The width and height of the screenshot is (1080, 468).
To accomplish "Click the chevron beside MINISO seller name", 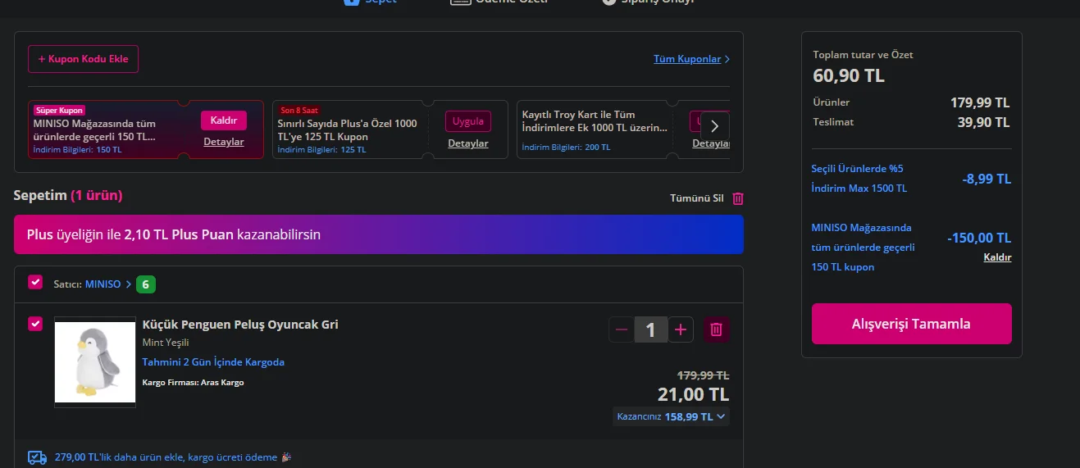I will coord(129,284).
